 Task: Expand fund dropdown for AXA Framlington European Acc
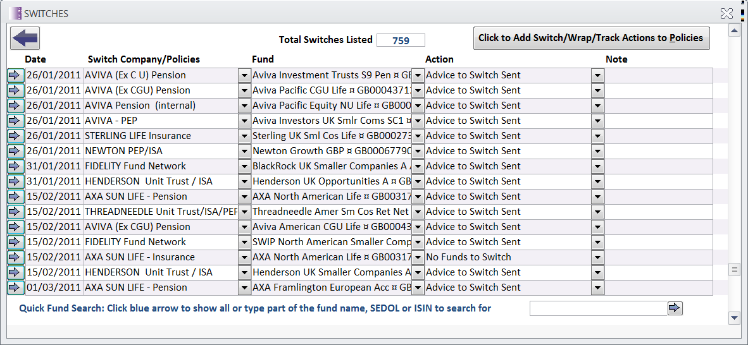click(x=418, y=288)
